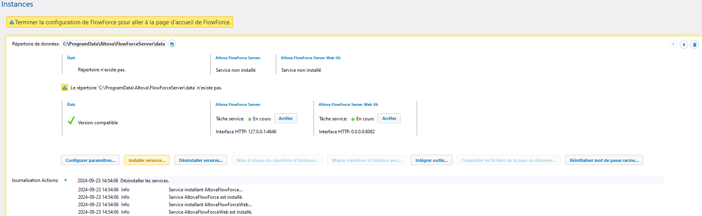Click the green status dot for Server Web UI
The width and height of the screenshot is (702, 216).
tap(353, 119)
